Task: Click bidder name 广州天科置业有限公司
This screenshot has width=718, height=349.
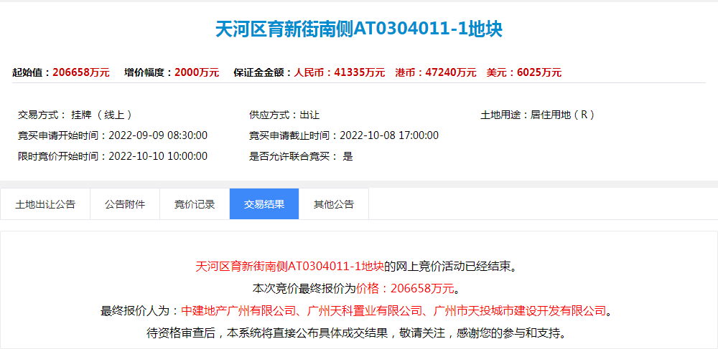Action: pos(363,310)
